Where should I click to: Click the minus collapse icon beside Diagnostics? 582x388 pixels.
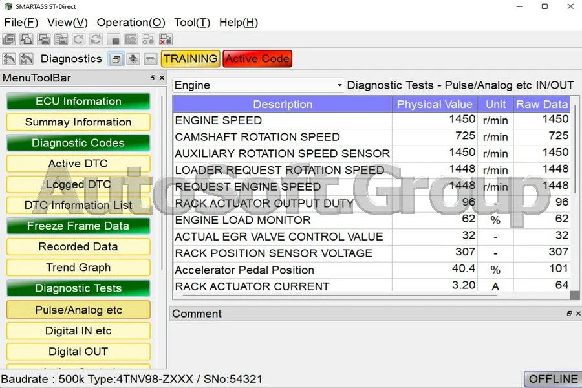point(150,59)
